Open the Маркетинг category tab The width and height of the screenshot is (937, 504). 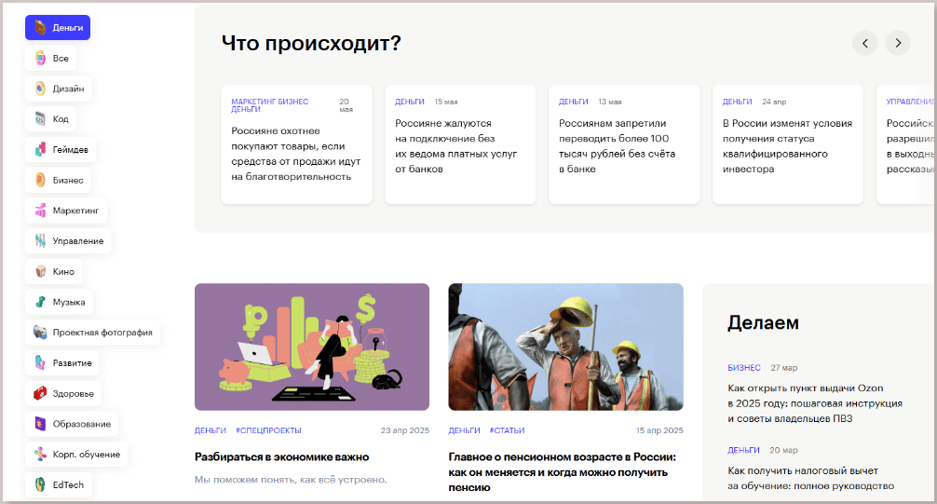pos(66,211)
